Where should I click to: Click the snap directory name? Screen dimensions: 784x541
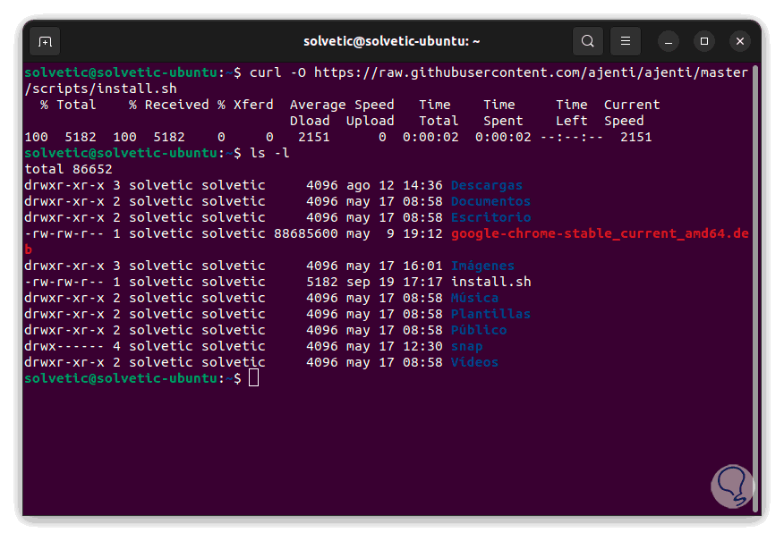466,346
